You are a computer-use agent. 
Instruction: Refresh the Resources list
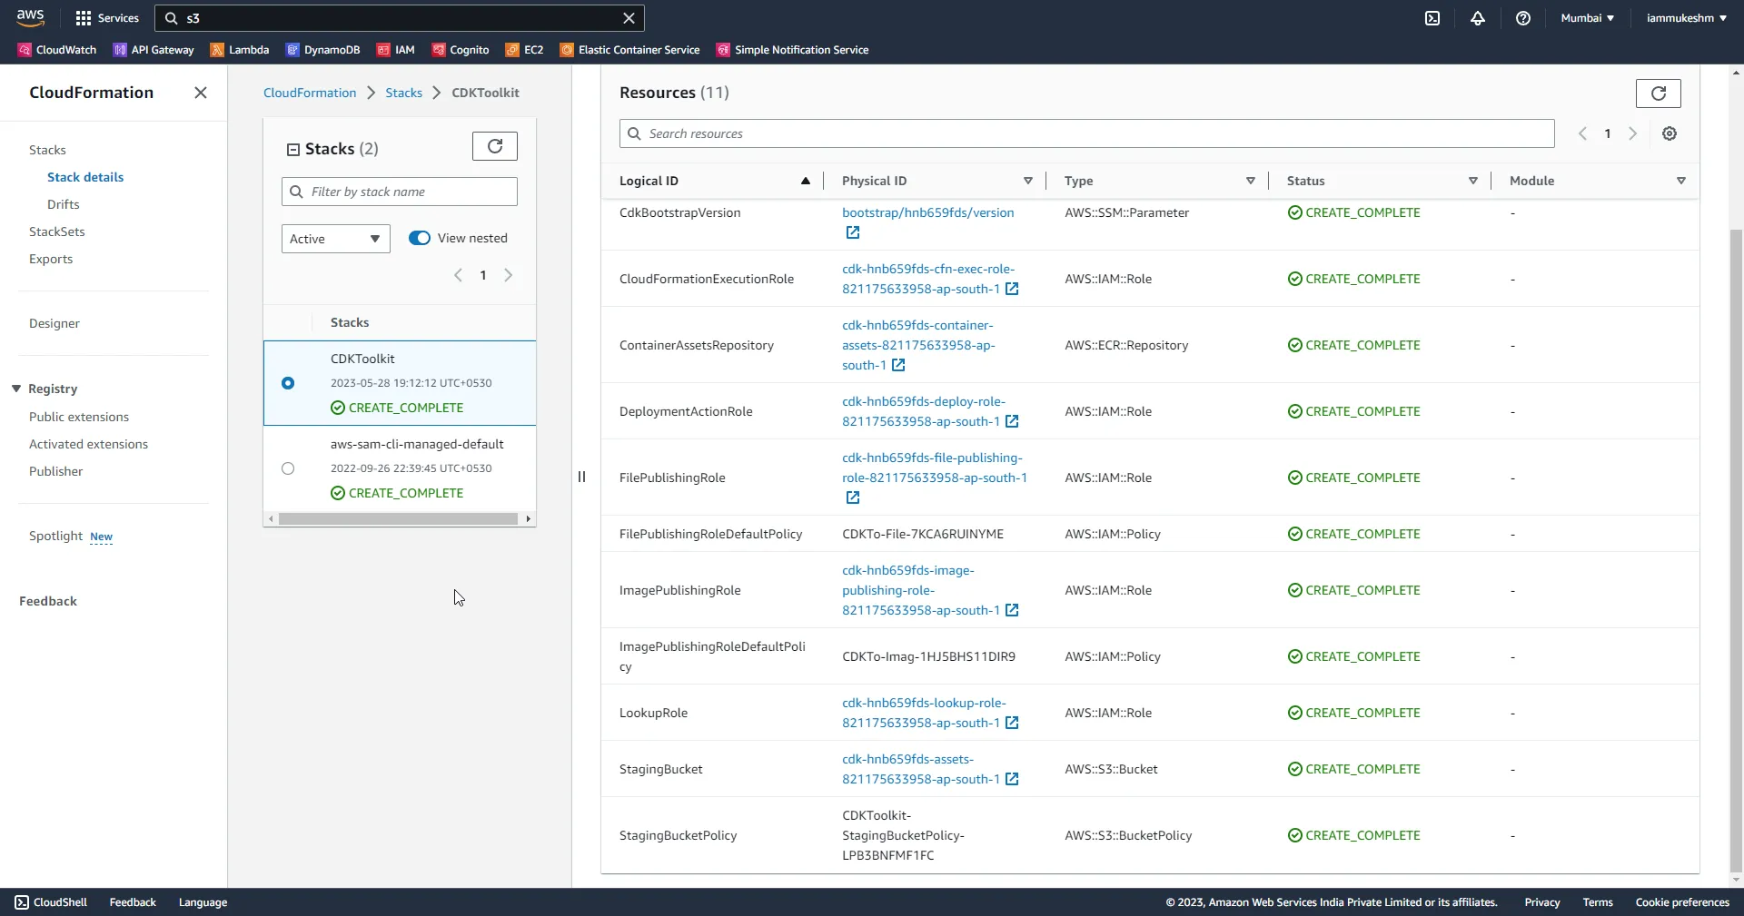[x=1659, y=93]
